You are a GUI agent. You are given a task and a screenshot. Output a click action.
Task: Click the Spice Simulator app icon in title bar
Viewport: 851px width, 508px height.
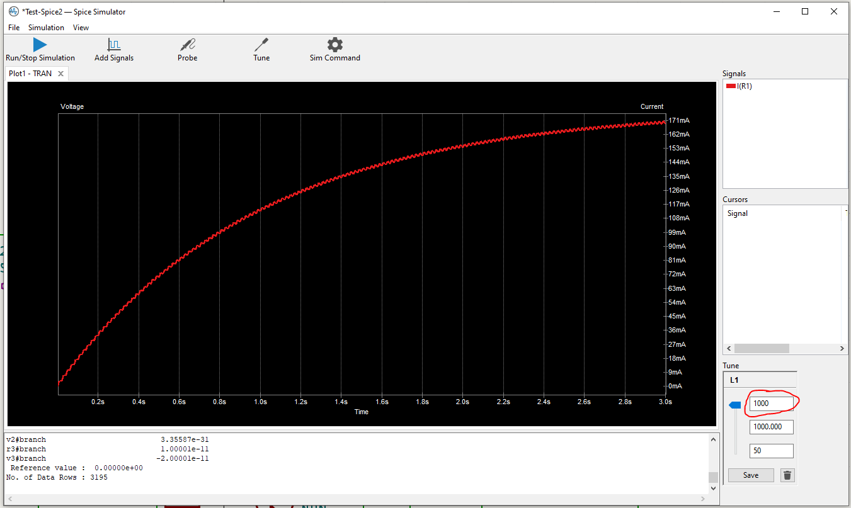click(13, 11)
